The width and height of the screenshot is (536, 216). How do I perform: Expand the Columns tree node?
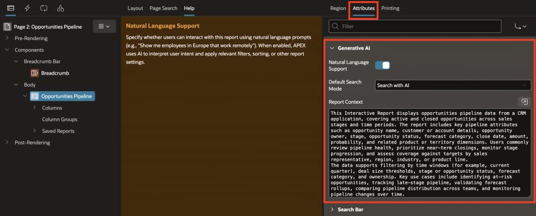coord(35,108)
